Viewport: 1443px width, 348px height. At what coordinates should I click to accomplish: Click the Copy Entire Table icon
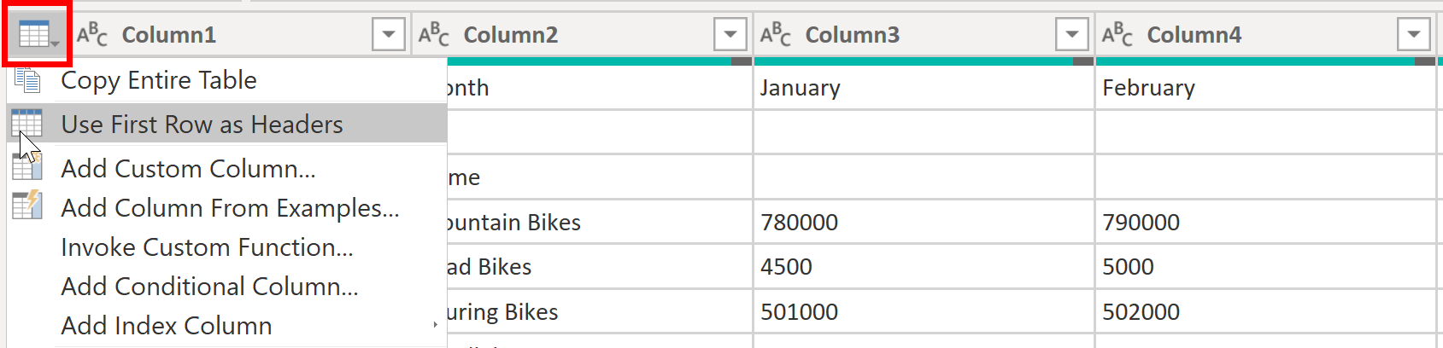27,80
